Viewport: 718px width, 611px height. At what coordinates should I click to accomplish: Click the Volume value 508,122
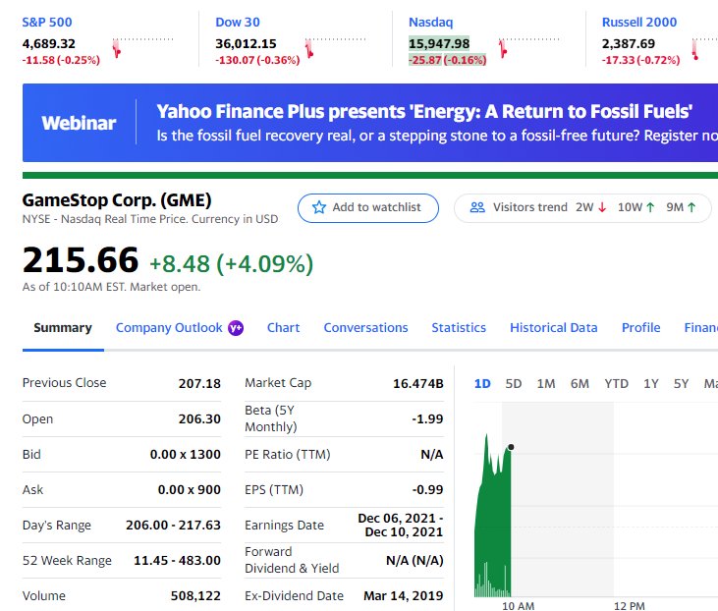point(195,596)
